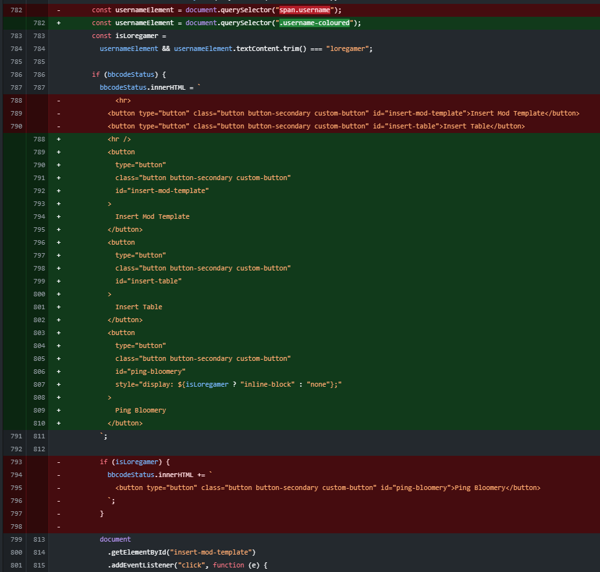Click "Insert Table" text on line 801

(x=139, y=307)
